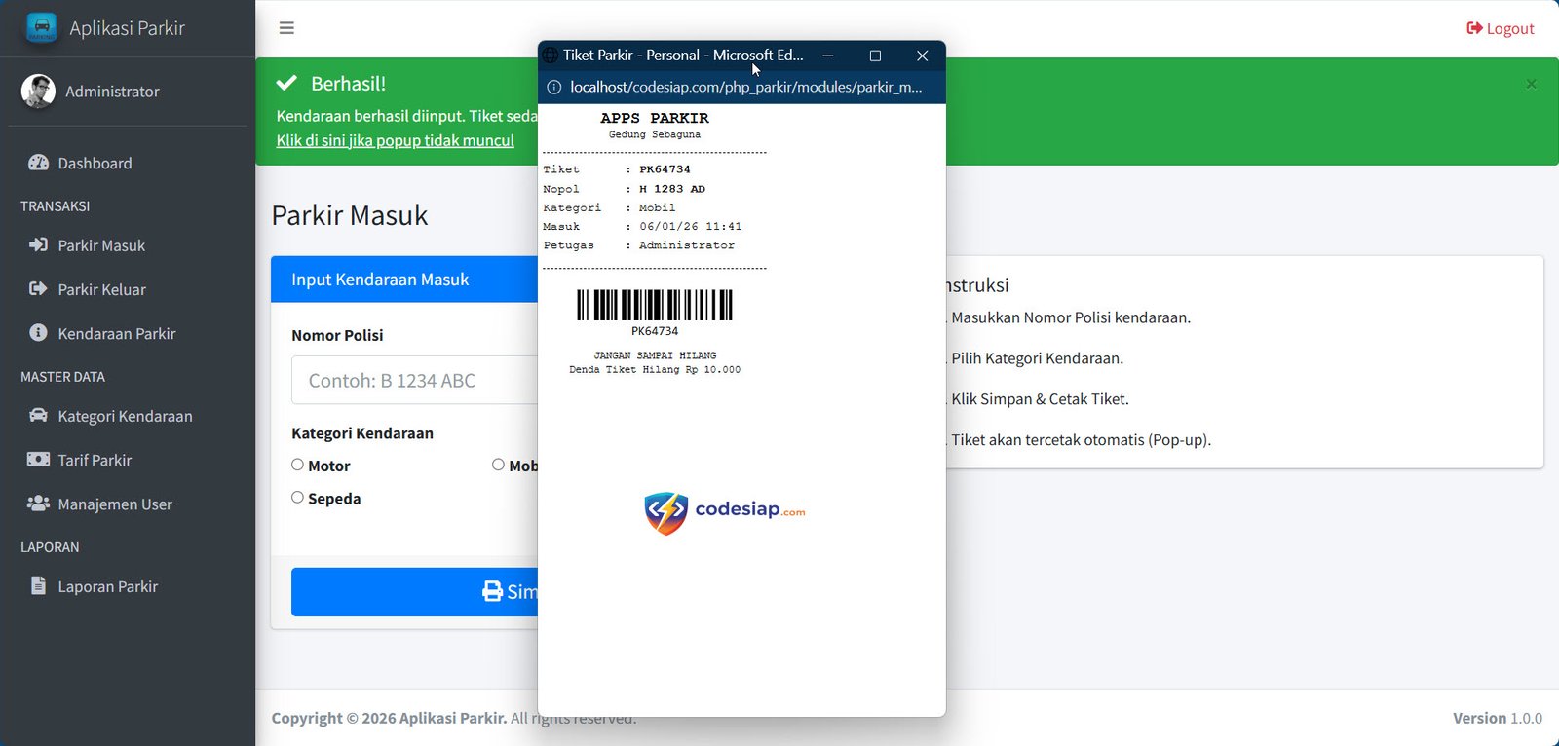Click the Kendaraan Parkir info icon
This screenshot has height=746, width=1559.
[38, 332]
